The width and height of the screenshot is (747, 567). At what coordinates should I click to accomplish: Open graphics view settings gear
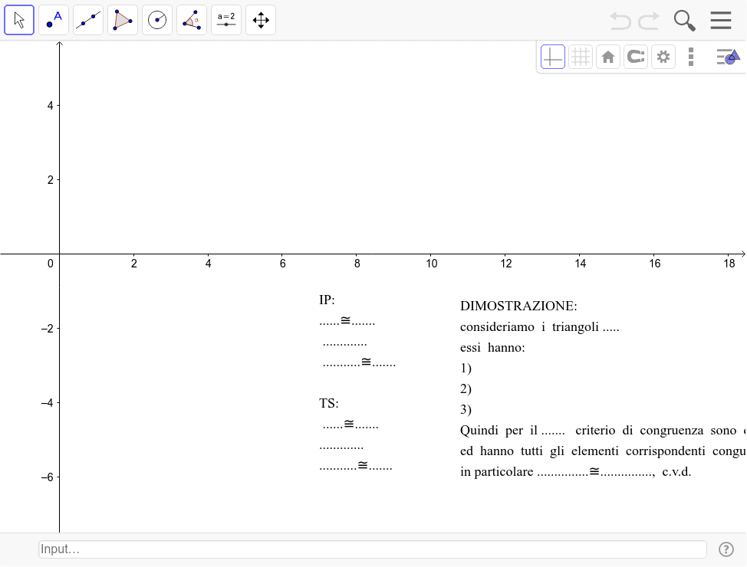click(x=663, y=57)
